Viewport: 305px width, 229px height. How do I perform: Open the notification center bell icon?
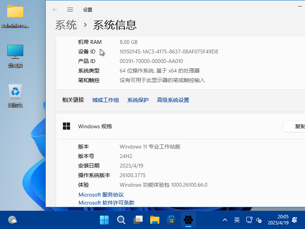(294, 220)
